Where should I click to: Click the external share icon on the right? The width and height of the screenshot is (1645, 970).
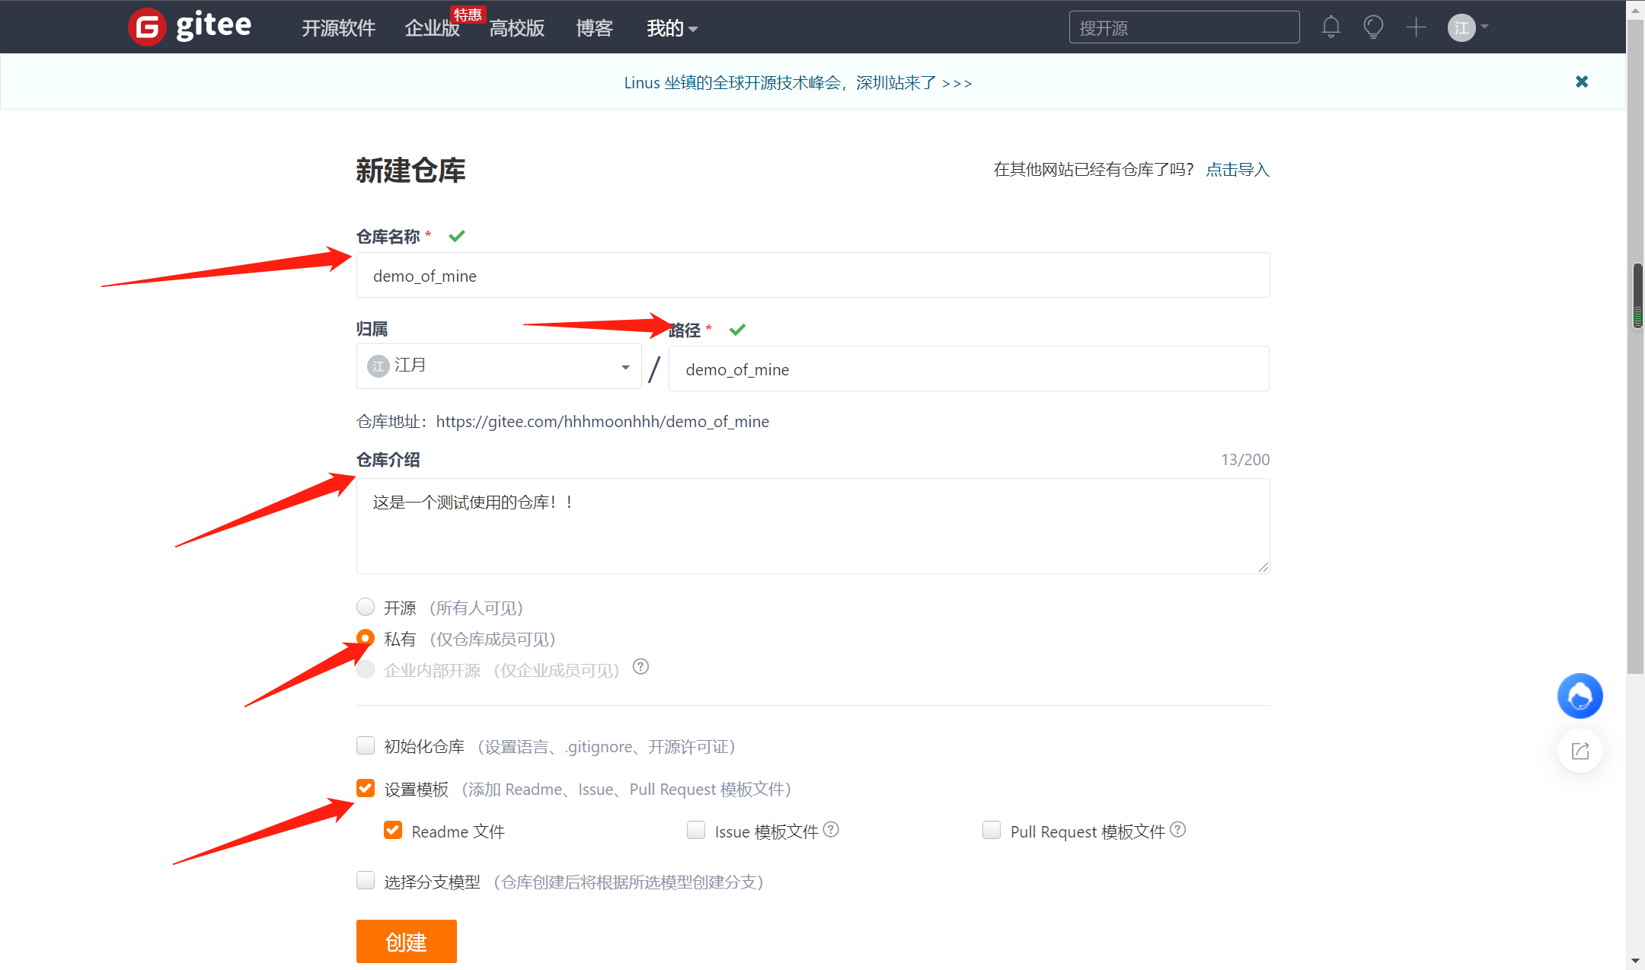pyautogui.click(x=1580, y=751)
